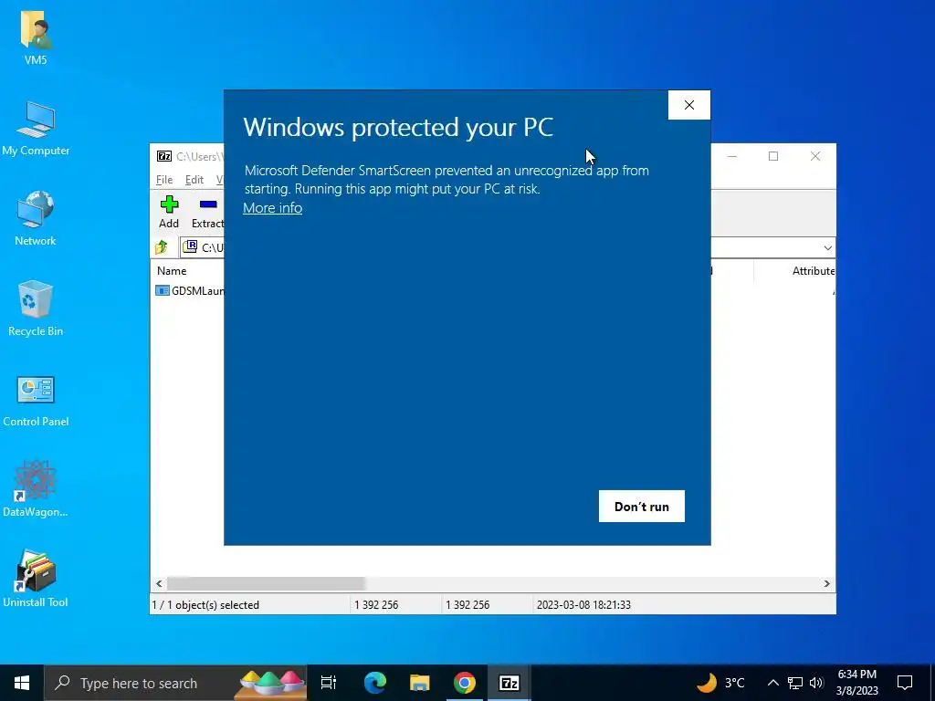935x701 pixels.
Task: Open My Computer desktop icon
Action: point(36,129)
